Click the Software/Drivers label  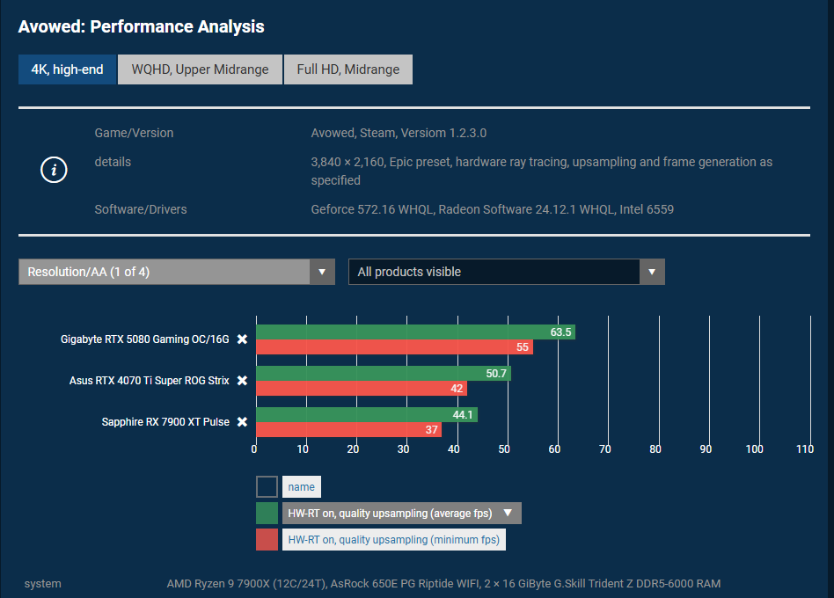point(141,209)
